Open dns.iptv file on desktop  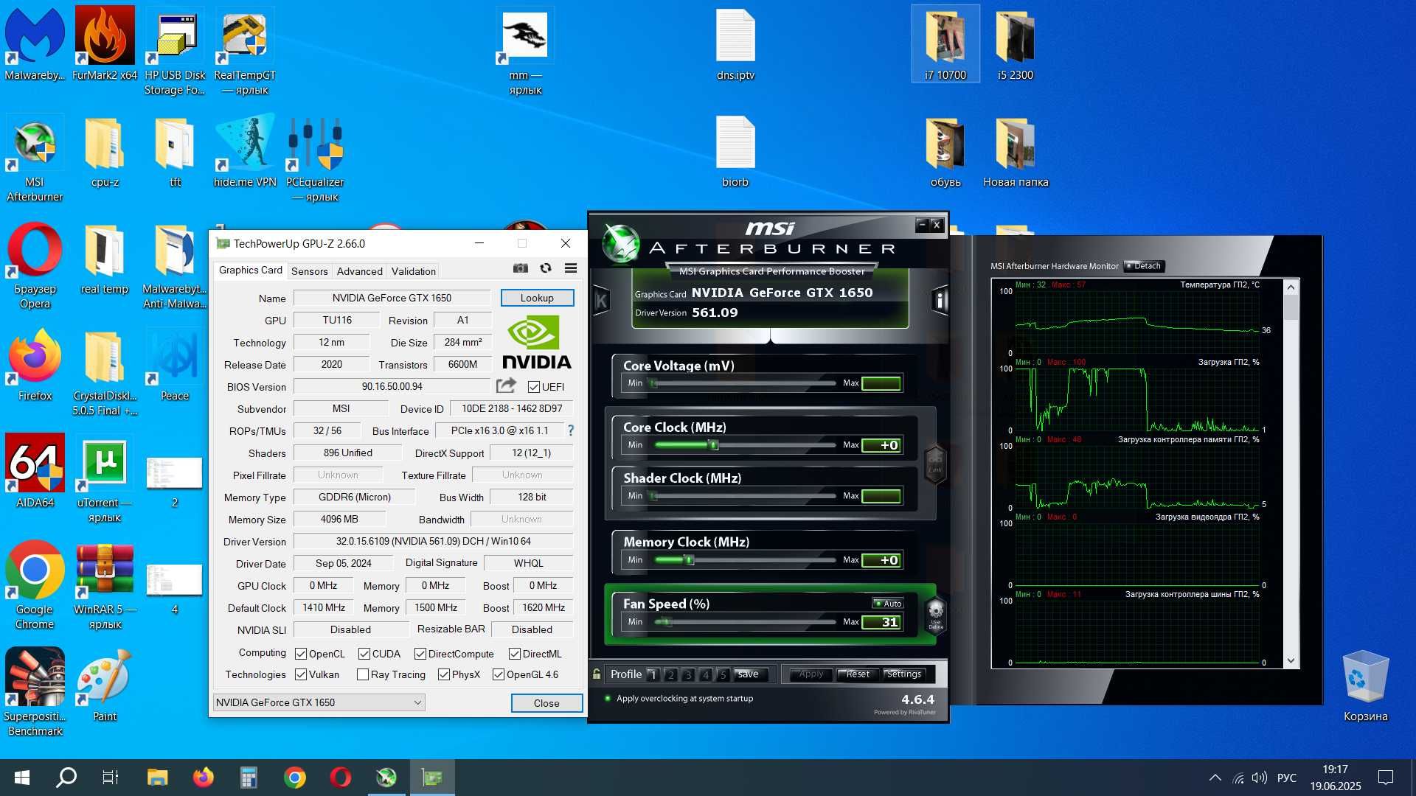735,44
